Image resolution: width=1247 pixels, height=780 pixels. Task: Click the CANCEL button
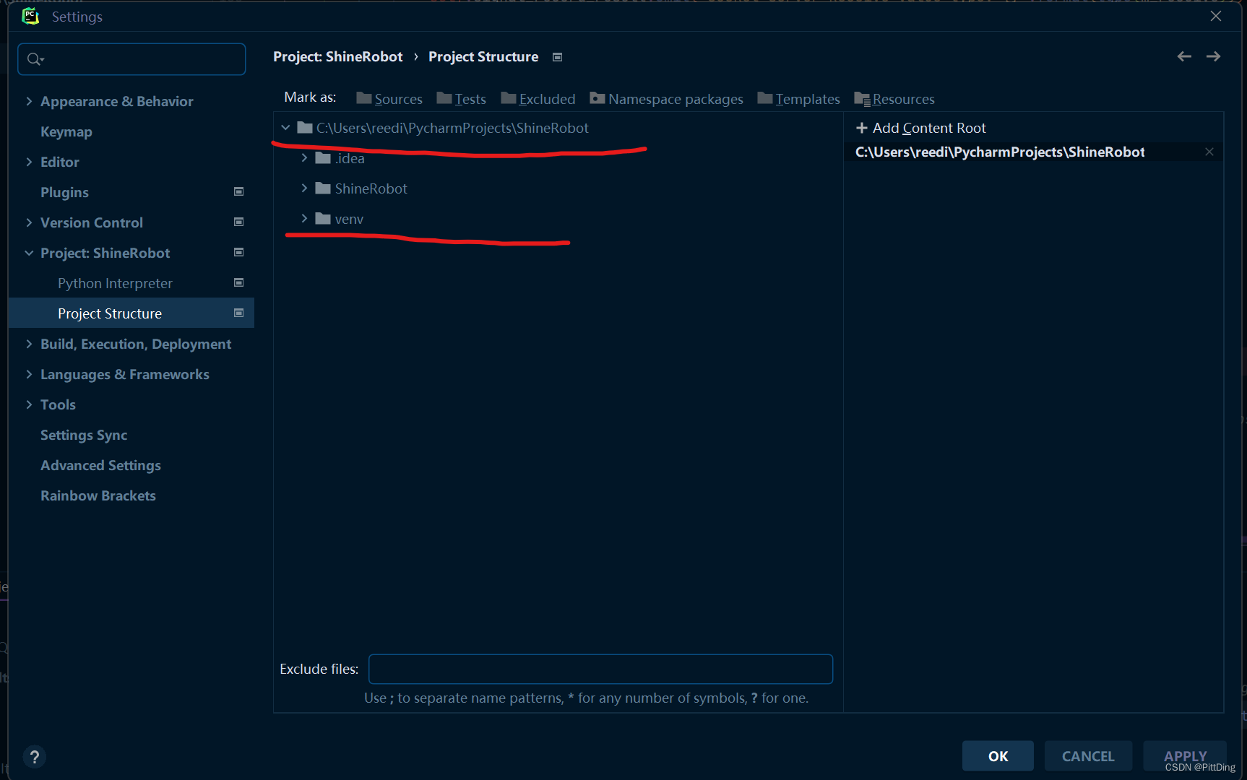[x=1088, y=756]
